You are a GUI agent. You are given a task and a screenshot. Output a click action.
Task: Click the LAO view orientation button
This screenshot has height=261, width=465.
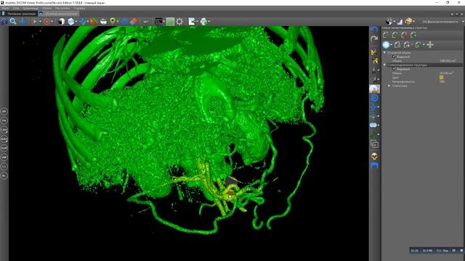[4, 130]
